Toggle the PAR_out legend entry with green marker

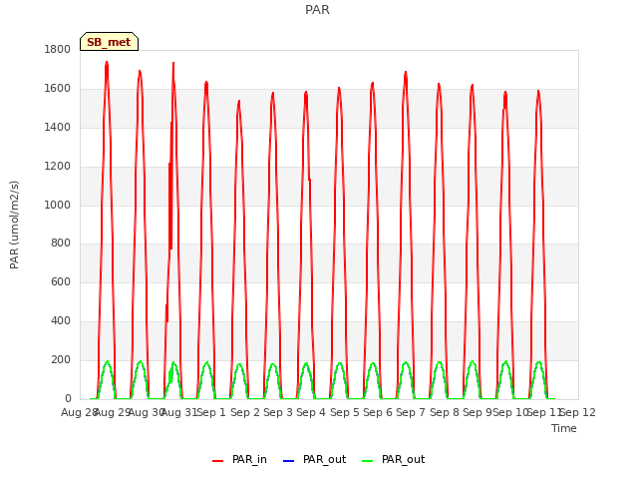click(393, 460)
